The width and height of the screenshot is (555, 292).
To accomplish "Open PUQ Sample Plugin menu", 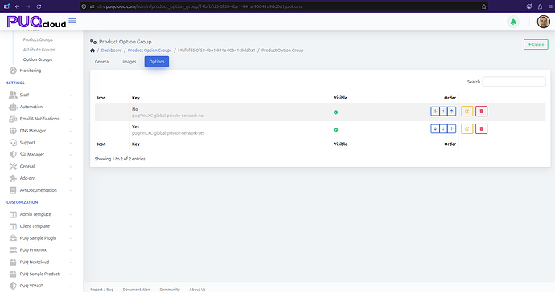I will click(38, 238).
